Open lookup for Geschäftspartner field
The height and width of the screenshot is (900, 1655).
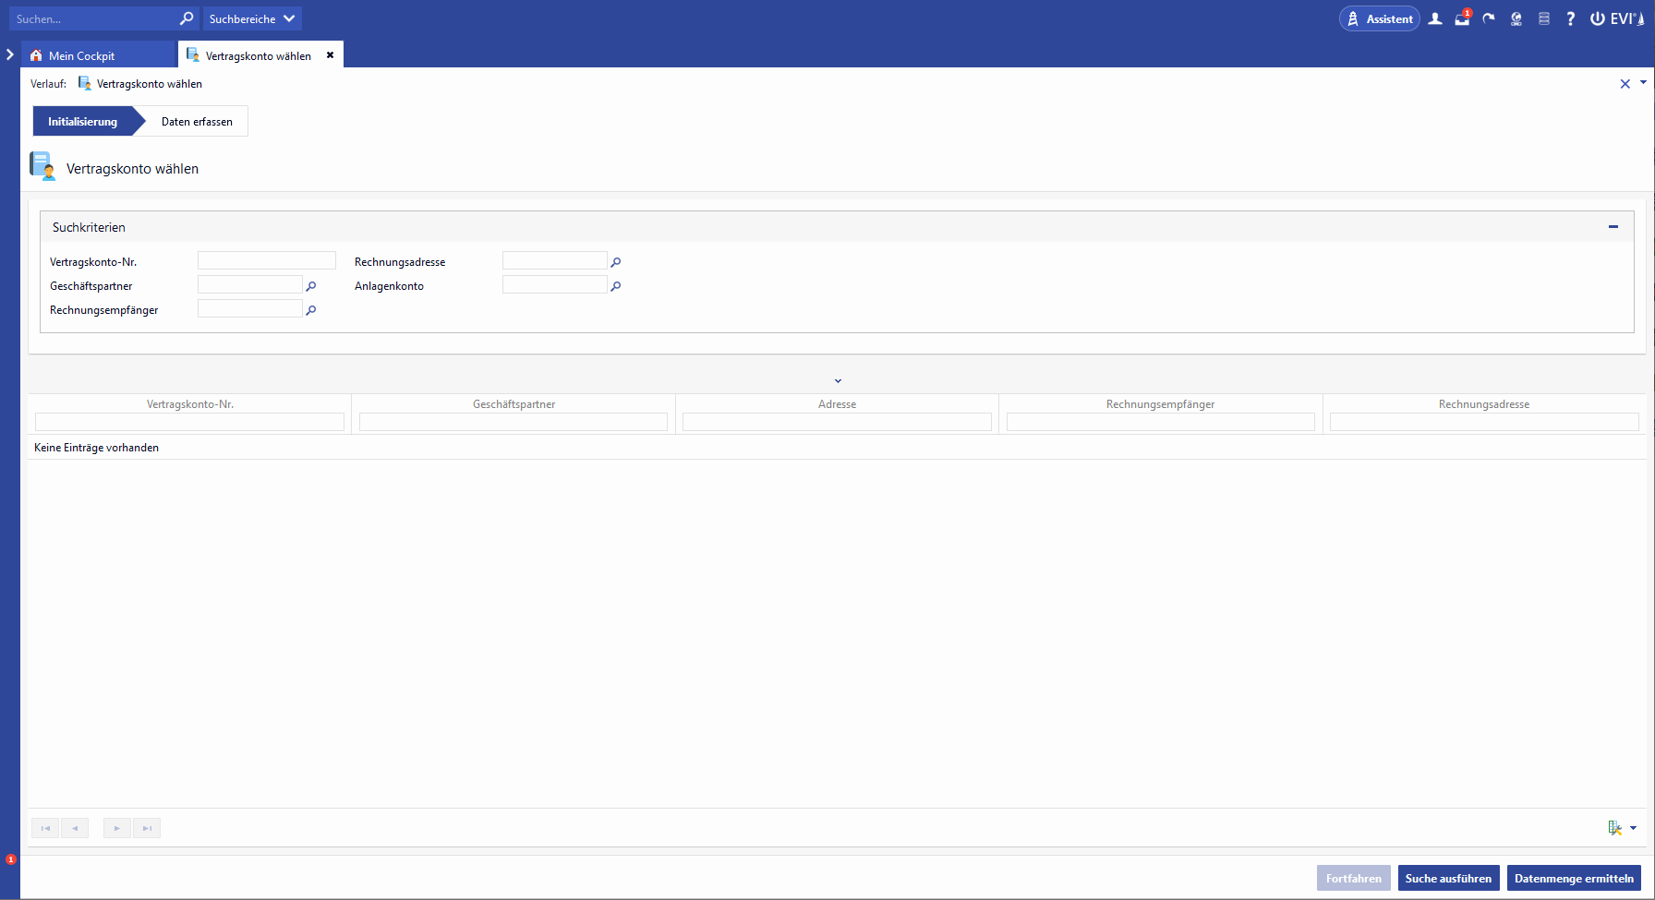point(311,286)
